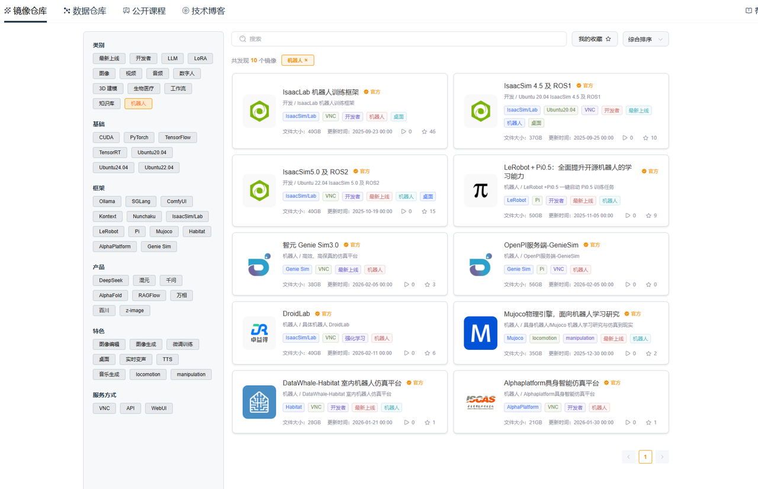This screenshot has width=758, height=489.
Task: Click the IsaacSim 4.5 及 ROS1 logo icon
Action: click(x=480, y=111)
